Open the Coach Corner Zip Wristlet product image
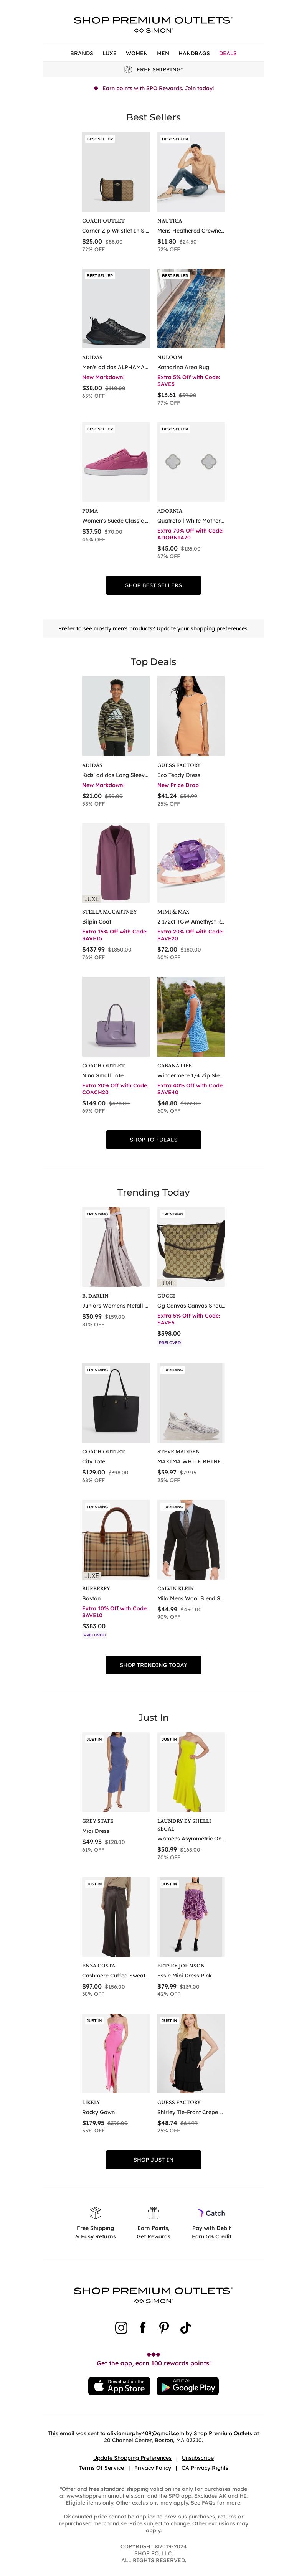307x2576 pixels. point(116,171)
